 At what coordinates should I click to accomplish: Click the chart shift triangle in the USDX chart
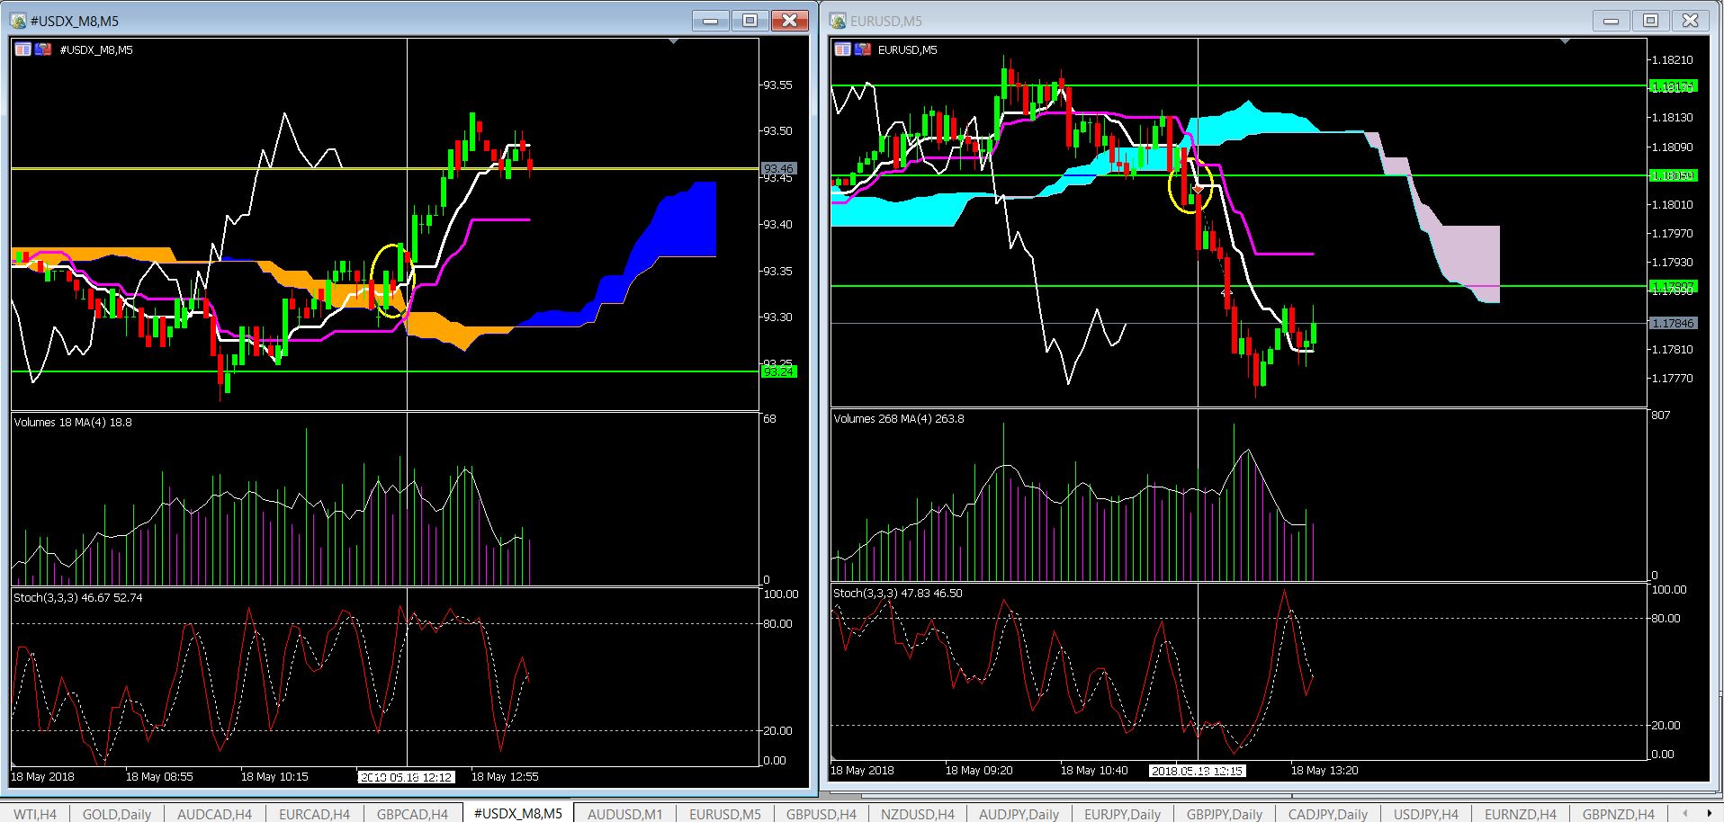click(x=674, y=41)
